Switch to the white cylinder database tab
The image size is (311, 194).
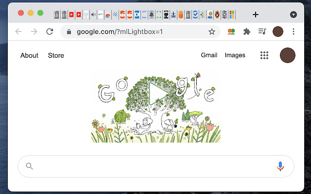(86, 15)
